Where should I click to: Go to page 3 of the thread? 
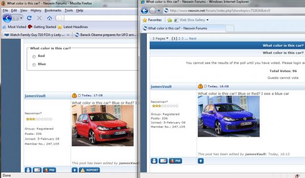click(182, 38)
